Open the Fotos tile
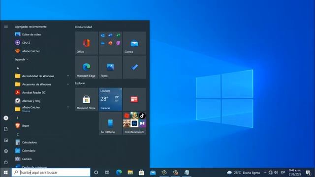Viewport: 315px width, 177px height. (110, 67)
